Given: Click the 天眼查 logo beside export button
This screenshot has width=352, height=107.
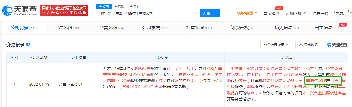Looking at the screenshot, I should pos(337,45).
